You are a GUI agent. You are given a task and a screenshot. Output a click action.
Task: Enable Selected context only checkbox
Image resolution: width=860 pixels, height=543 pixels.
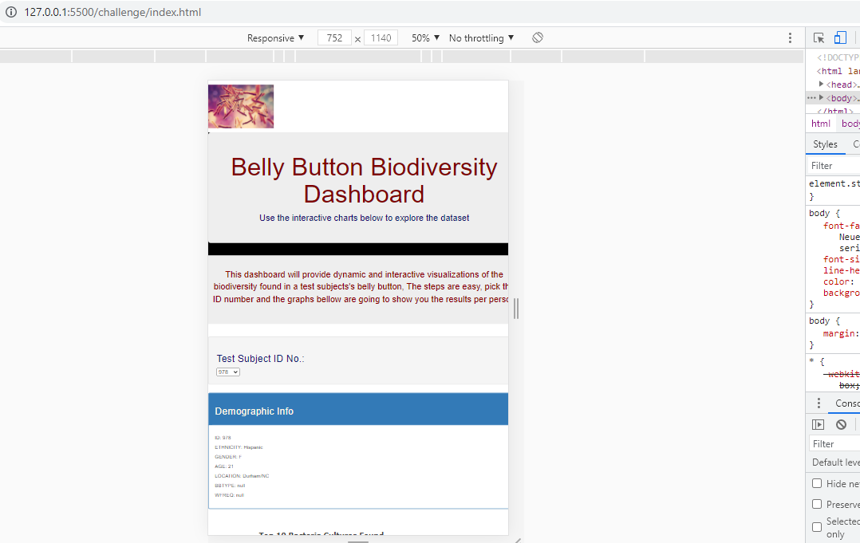click(816, 526)
